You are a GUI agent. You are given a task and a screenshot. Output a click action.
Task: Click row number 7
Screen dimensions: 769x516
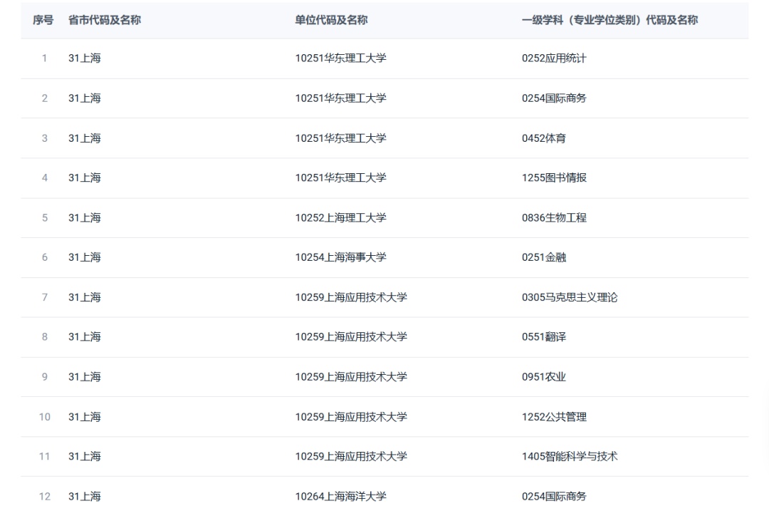45,297
